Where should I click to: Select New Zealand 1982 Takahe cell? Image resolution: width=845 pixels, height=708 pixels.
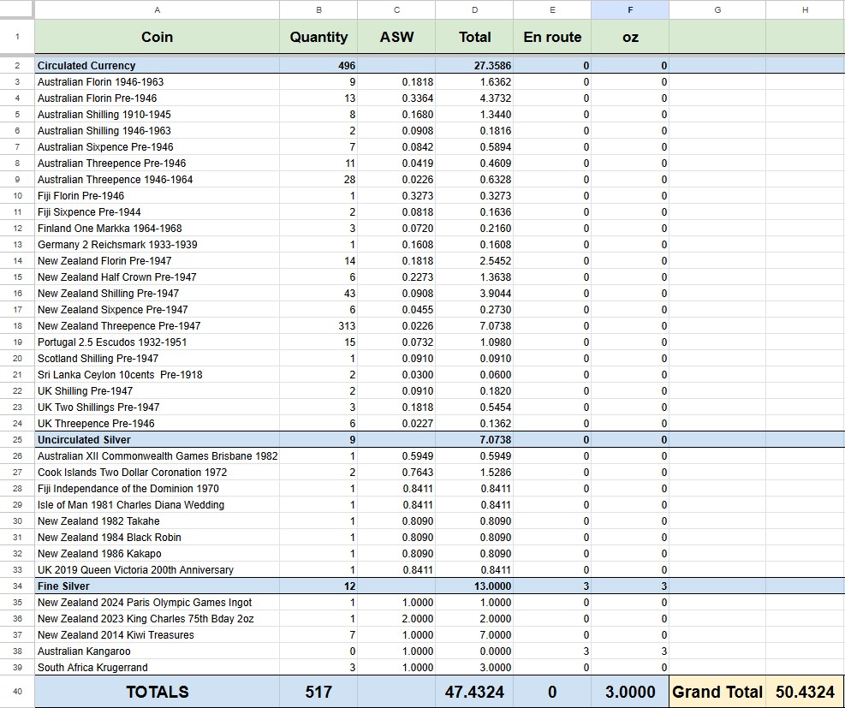pyautogui.click(x=157, y=521)
